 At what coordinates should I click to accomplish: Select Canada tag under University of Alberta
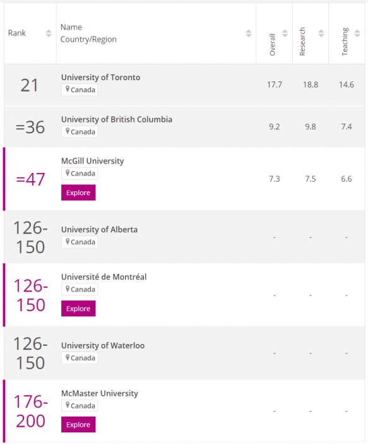(80, 242)
